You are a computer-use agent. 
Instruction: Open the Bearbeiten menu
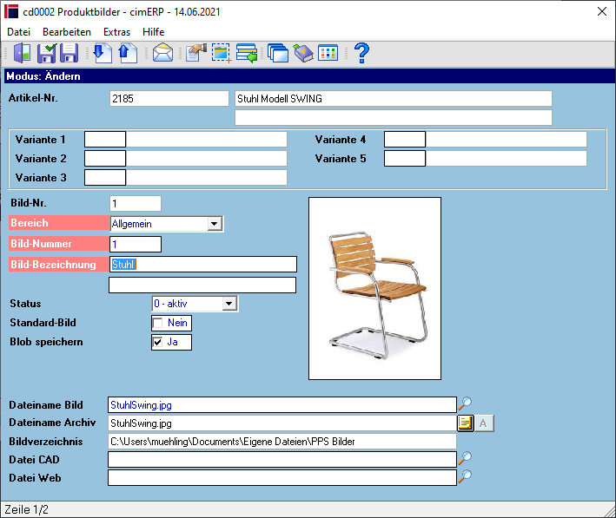point(67,32)
